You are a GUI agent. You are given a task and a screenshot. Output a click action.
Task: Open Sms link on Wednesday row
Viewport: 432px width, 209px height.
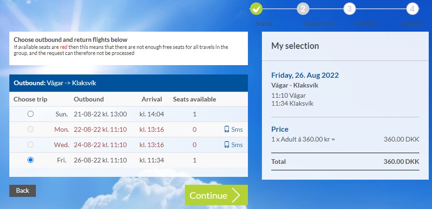click(237, 145)
